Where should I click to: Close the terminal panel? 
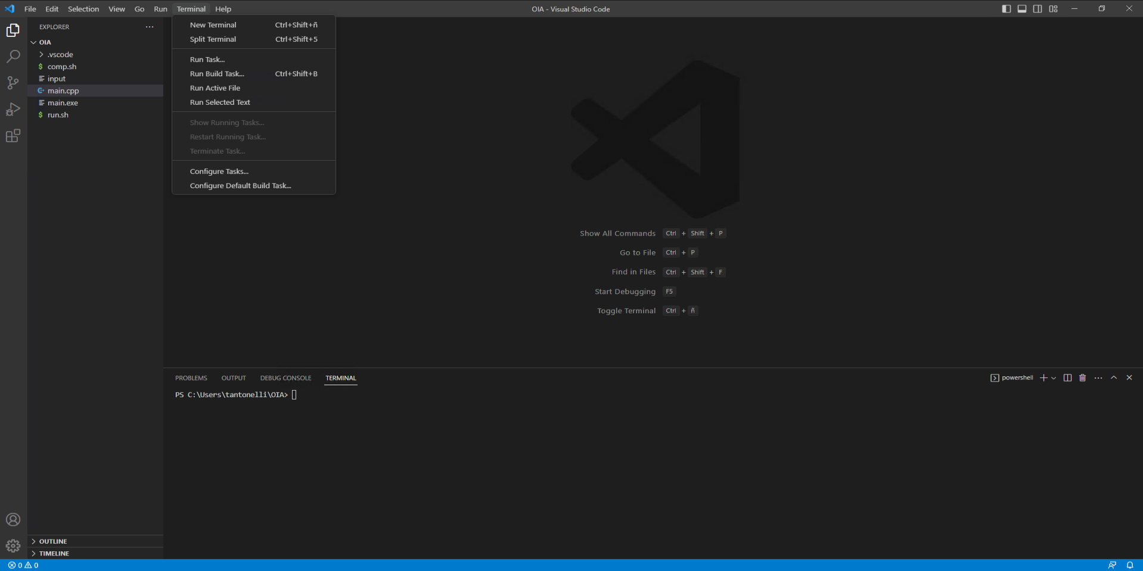pyautogui.click(x=1129, y=378)
